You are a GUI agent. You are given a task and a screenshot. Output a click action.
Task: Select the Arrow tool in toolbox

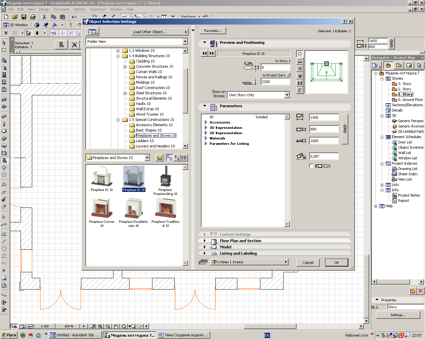point(4,43)
